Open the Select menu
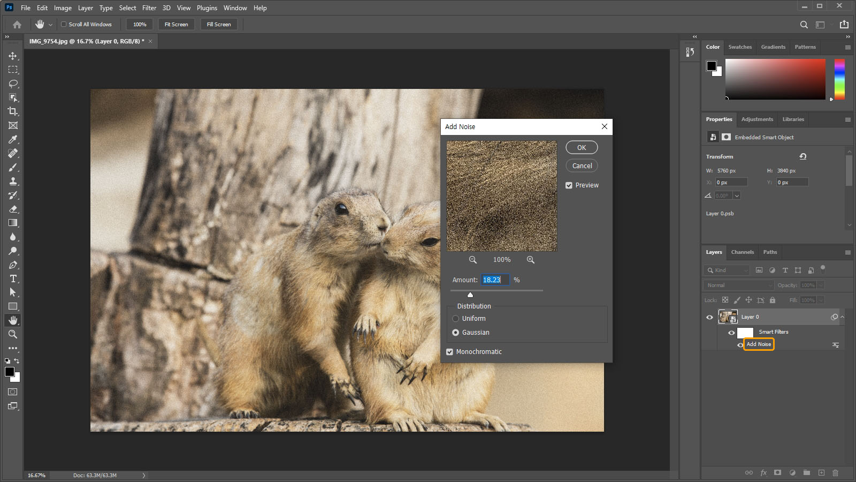 point(127,8)
